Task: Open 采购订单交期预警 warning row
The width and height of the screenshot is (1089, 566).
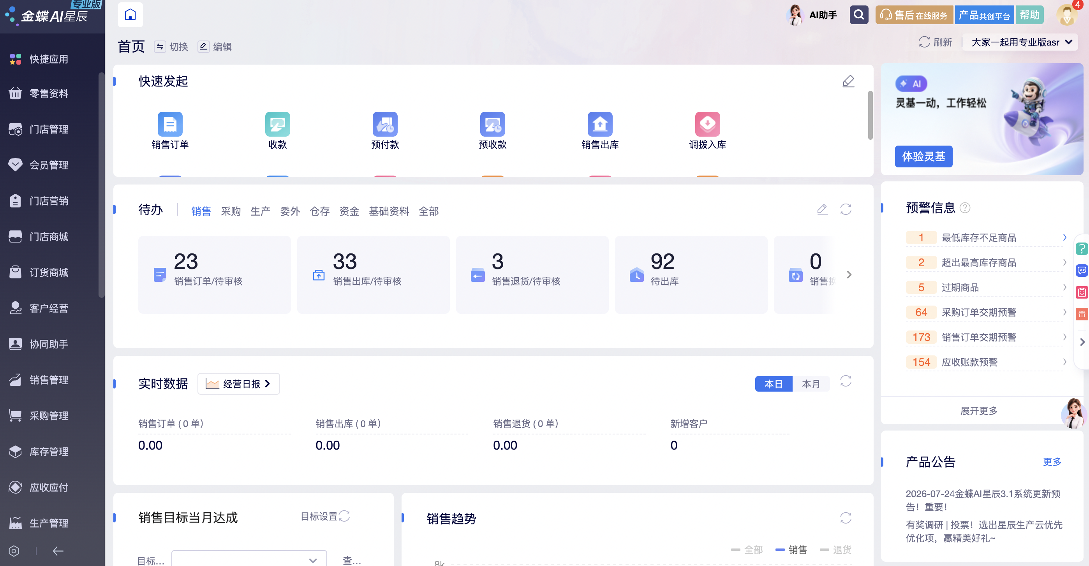Action: (x=986, y=312)
